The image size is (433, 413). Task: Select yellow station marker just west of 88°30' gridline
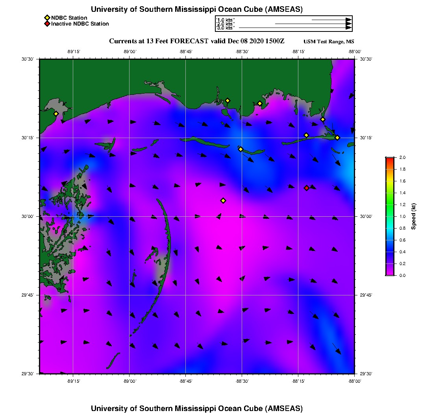coord(241,149)
